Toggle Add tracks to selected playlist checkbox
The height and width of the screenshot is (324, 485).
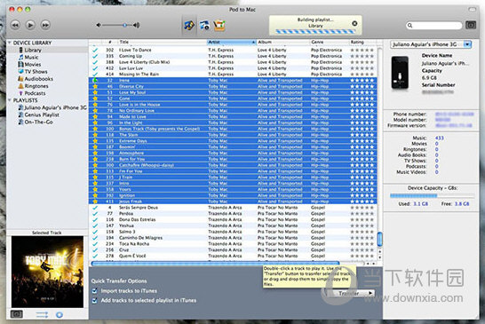tap(95, 300)
